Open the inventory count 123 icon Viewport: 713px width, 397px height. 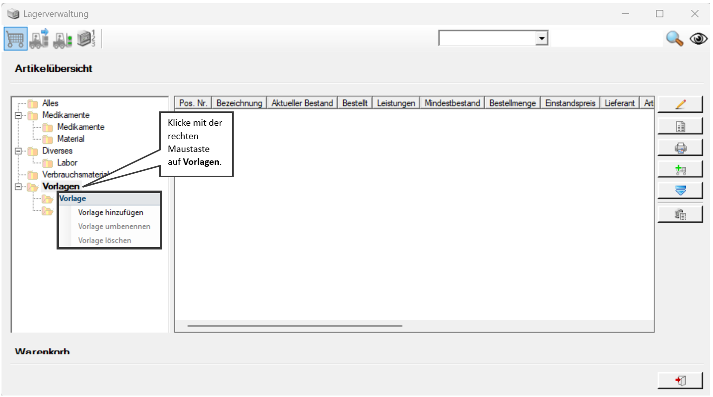[86, 39]
